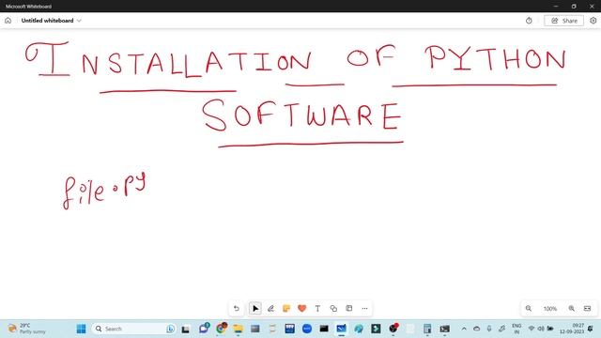This screenshot has height=338, width=601.
Task: Open the heart reactions tool
Action: point(302,309)
